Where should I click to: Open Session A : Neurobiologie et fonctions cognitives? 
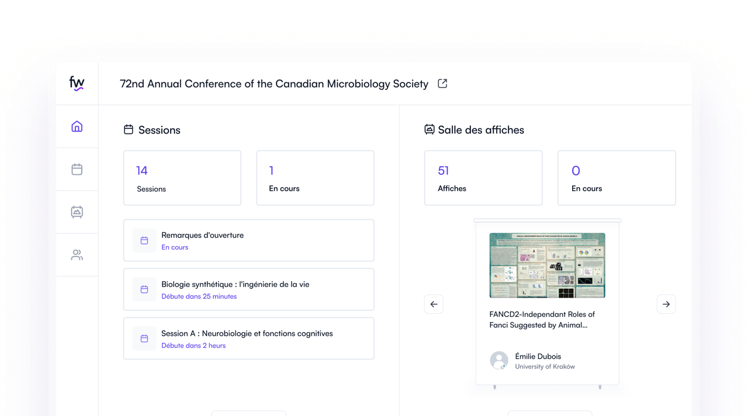[247, 333]
